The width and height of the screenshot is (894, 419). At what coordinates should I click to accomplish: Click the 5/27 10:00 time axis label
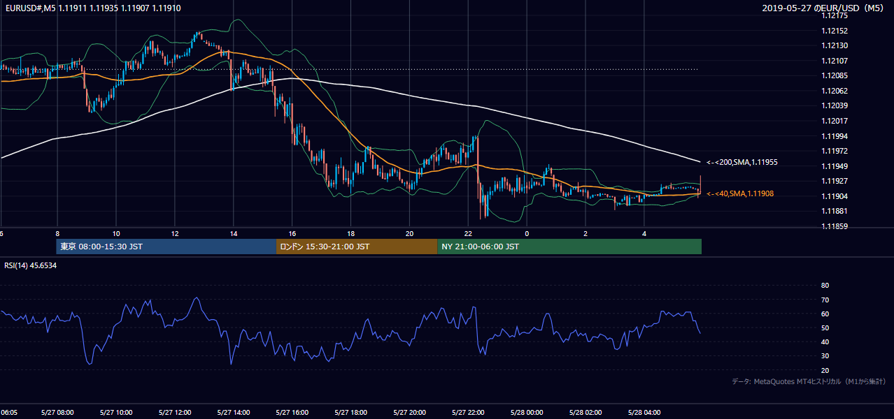(x=116, y=413)
